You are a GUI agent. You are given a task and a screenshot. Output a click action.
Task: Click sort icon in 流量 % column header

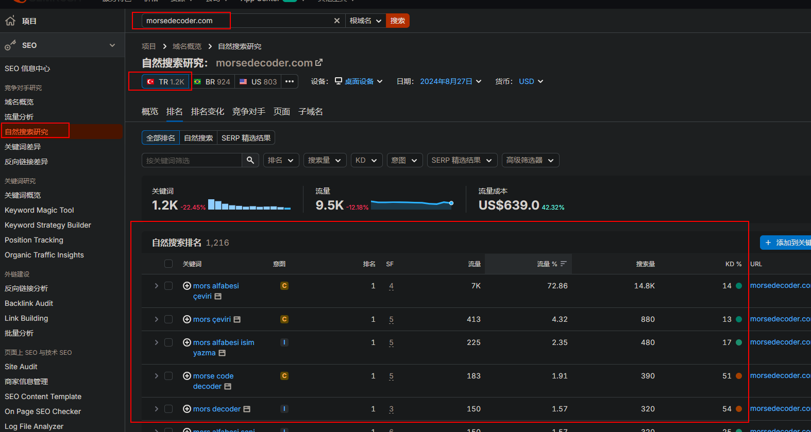pos(564,264)
